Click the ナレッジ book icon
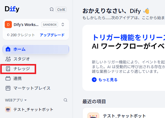Screen dimensions: 165x118 pos(8,69)
